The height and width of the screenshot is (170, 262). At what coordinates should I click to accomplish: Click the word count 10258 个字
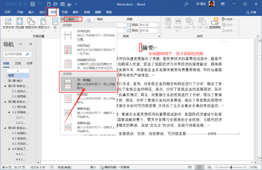coord(37,167)
